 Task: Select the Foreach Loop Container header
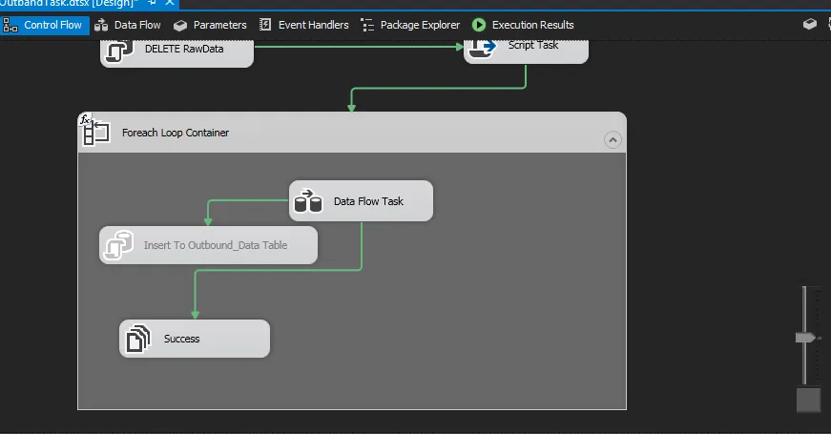click(x=352, y=133)
